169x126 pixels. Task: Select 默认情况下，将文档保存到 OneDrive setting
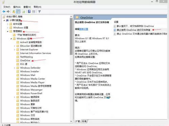tap(135, 26)
